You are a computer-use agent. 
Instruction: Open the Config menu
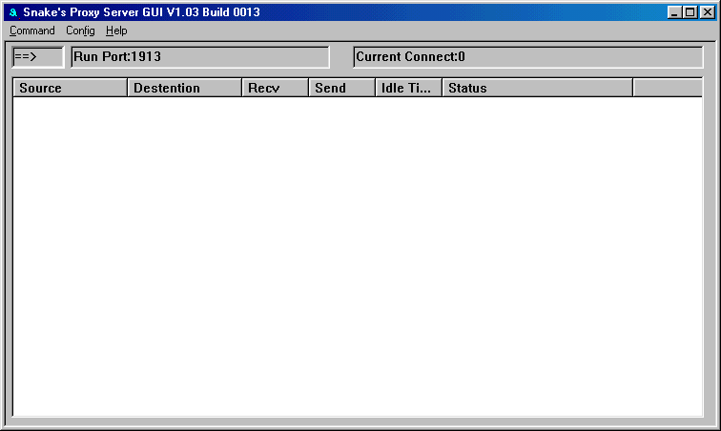coord(80,31)
